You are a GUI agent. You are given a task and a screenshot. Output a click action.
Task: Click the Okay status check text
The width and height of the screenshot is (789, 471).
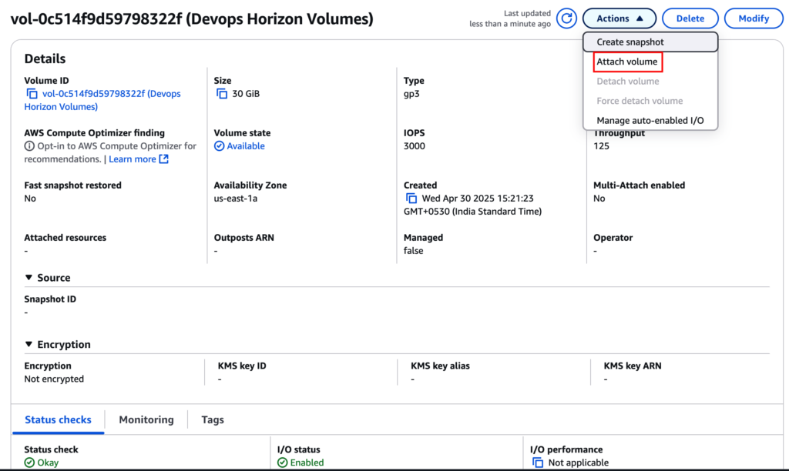click(48, 463)
